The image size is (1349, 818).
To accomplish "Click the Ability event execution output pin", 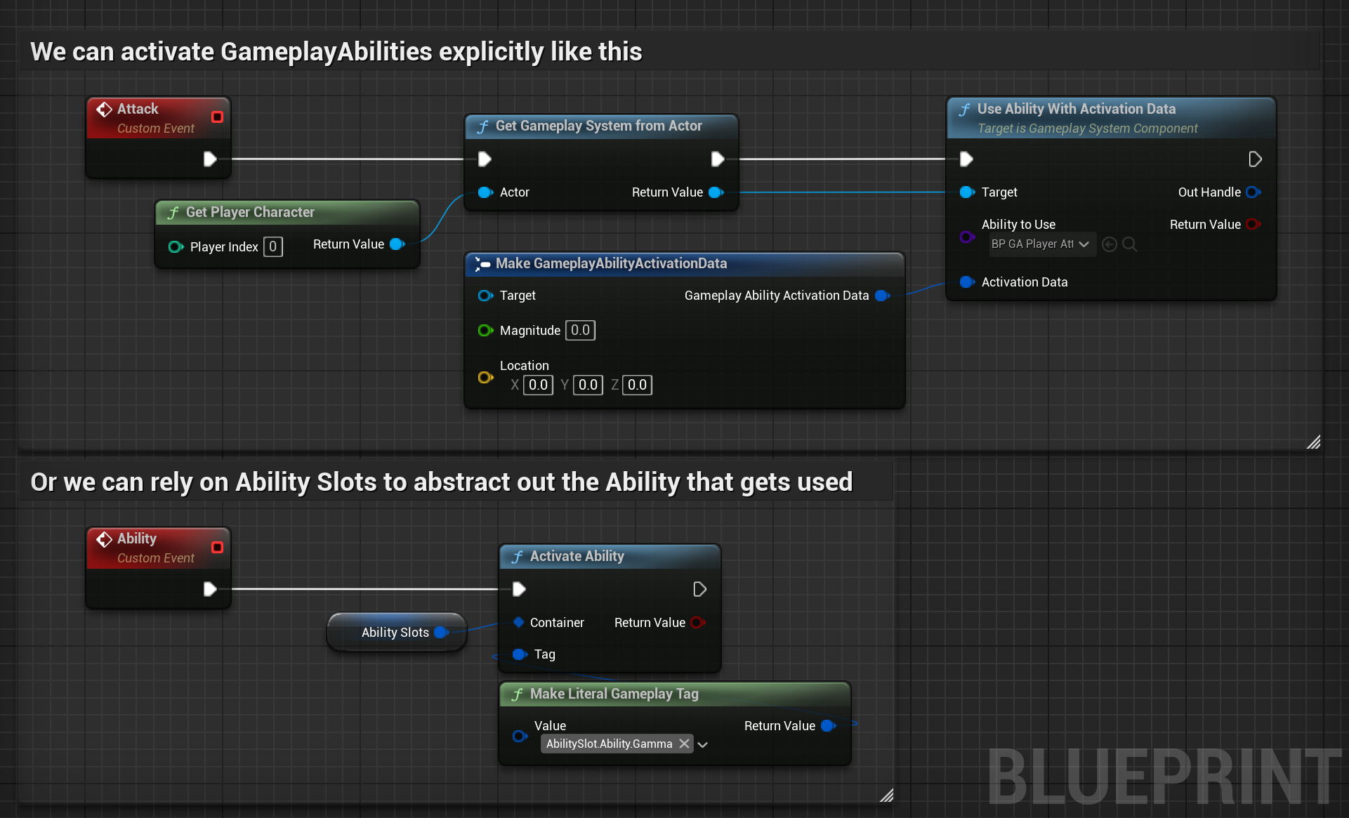I will point(209,589).
